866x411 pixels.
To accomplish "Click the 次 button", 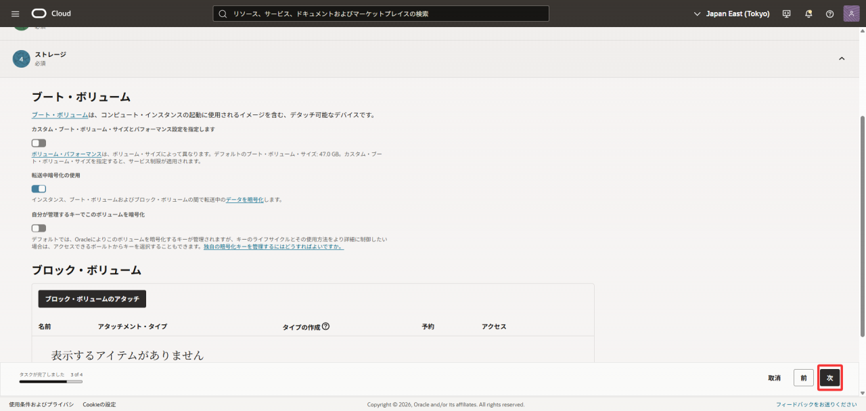I will [830, 378].
